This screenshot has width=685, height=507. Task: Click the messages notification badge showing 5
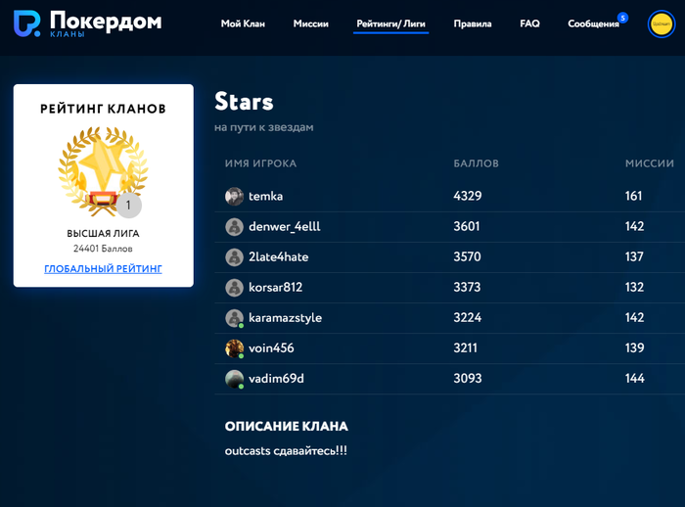pyautogui.click(x=622, y=18)
